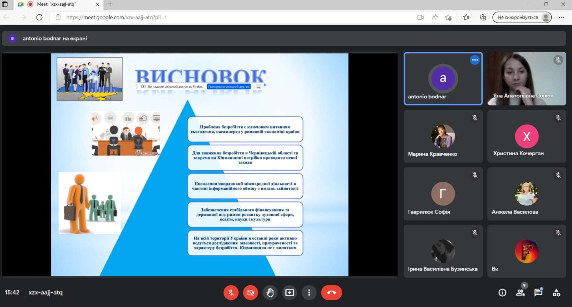
Task: Click the blue stop sharing button on the slide
Action: point(229,87)
